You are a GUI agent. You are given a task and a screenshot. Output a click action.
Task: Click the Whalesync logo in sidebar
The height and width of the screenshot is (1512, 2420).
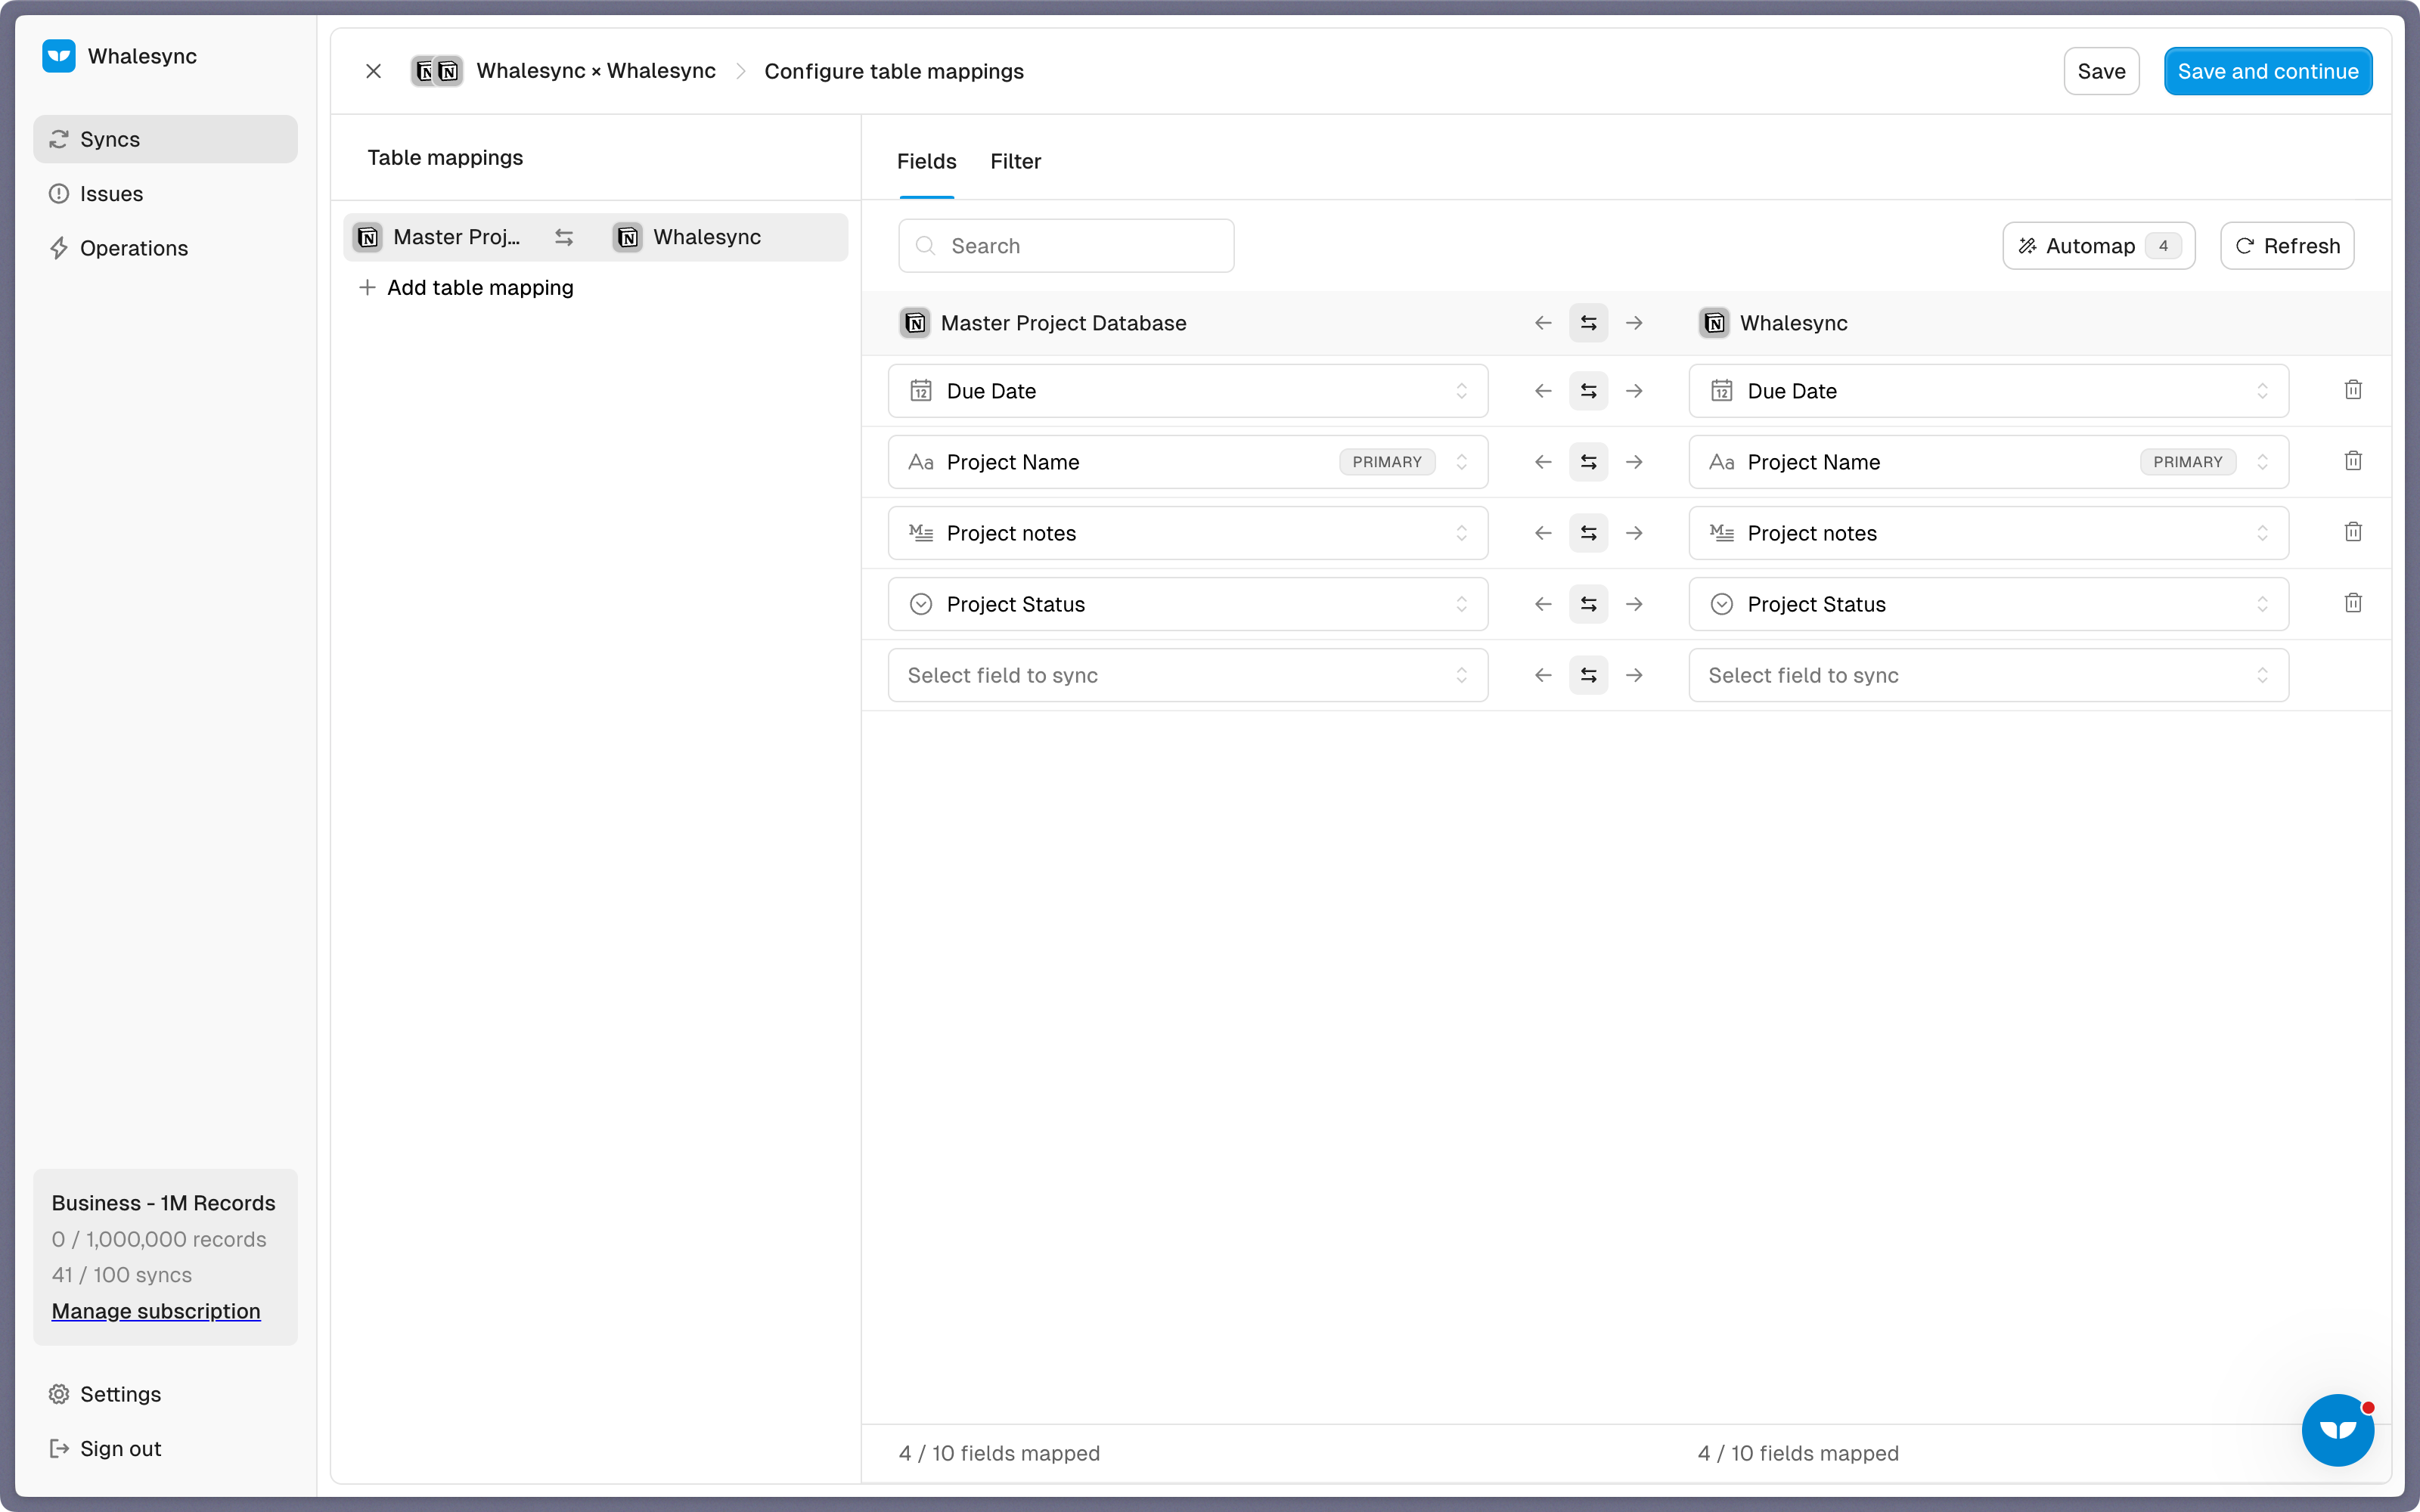pos(59,56)
